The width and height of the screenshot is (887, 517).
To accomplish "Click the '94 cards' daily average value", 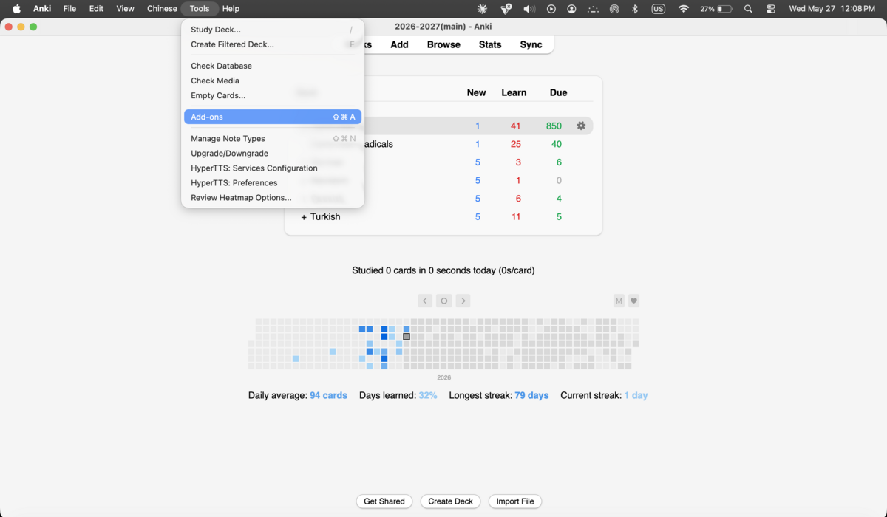I will (x=328, y=395).
